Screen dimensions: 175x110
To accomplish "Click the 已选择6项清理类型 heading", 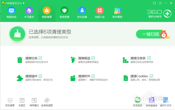I will pos(50,32).
